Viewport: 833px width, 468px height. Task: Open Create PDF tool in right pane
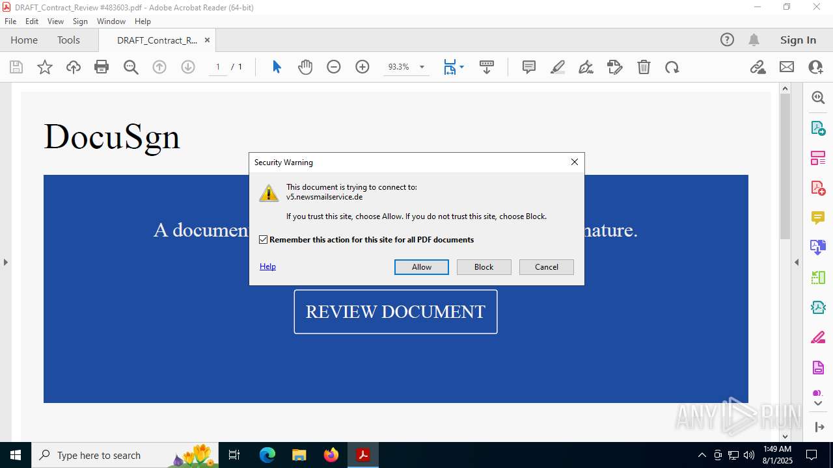(x=818, y=188)
